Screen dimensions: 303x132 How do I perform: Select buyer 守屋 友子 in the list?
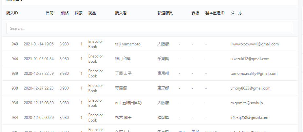click(x=123, y=74)
